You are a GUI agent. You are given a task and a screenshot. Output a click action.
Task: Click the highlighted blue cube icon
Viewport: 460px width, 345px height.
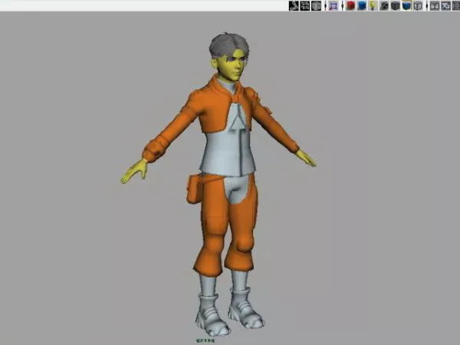pos(406,5)
